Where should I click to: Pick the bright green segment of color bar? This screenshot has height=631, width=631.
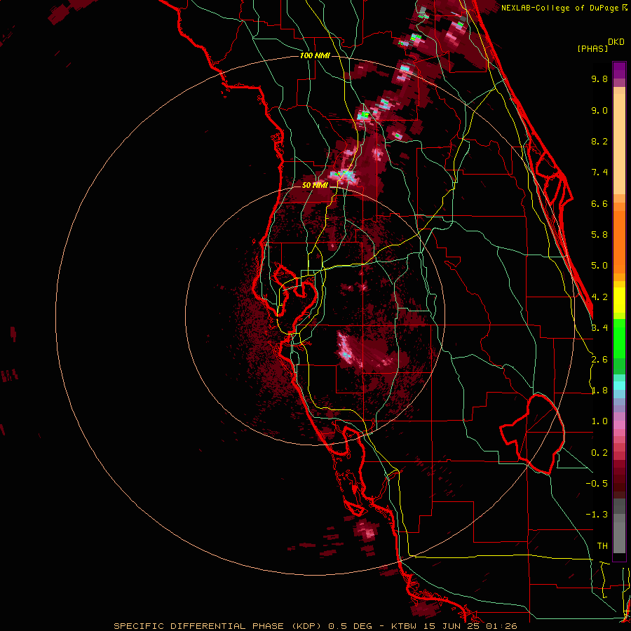(x=619, y=338)
